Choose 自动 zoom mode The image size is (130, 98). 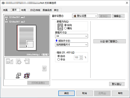click(x=61, y=56)
